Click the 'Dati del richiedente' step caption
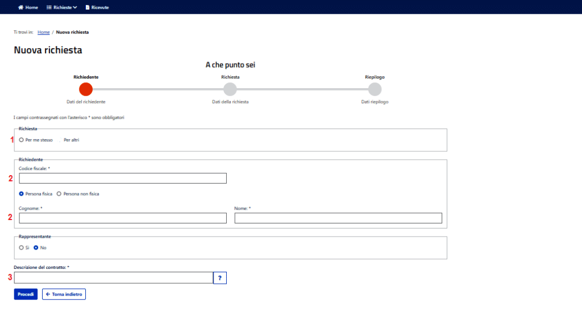This screenshot has width=582, height=311. 86,102
